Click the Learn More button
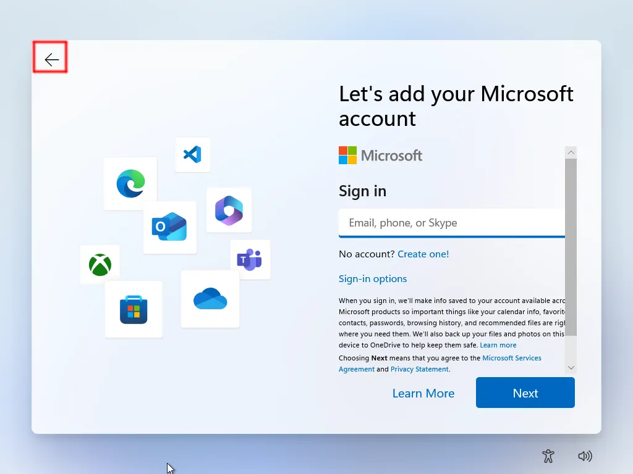The width and height of the screenshot is (633, 474). 423,393
